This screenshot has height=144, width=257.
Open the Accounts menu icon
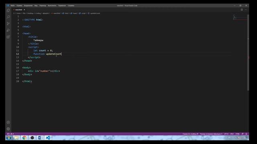(x=8, y=122)
